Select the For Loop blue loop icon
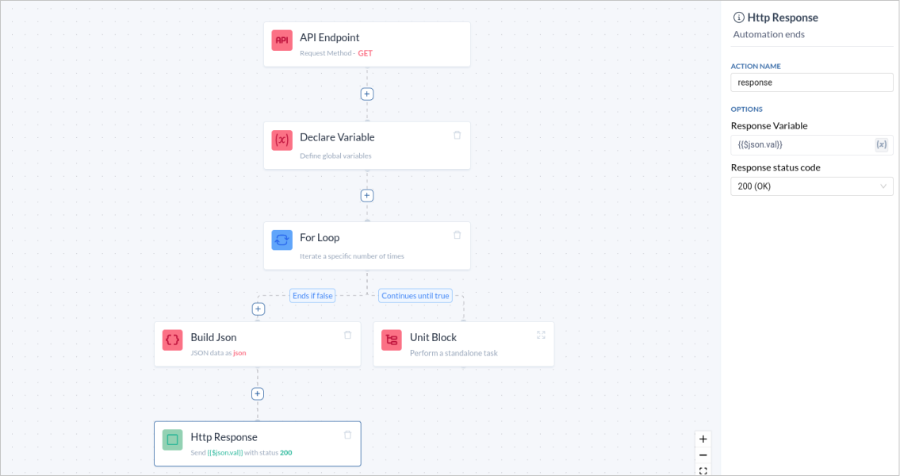Screen dimensions: 900x476 [281, 240]
